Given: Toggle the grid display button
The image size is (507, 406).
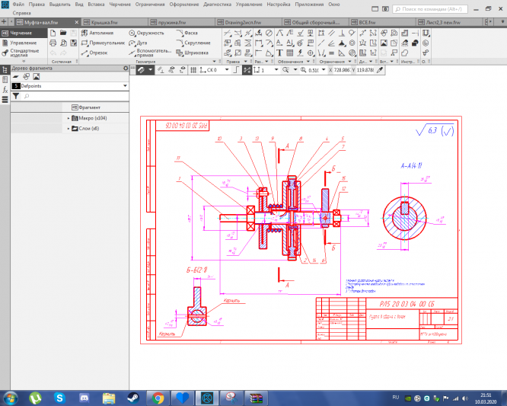Looking at the screenshot, I should [193, 69].
